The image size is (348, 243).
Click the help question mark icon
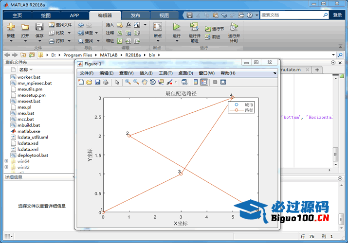250,15
